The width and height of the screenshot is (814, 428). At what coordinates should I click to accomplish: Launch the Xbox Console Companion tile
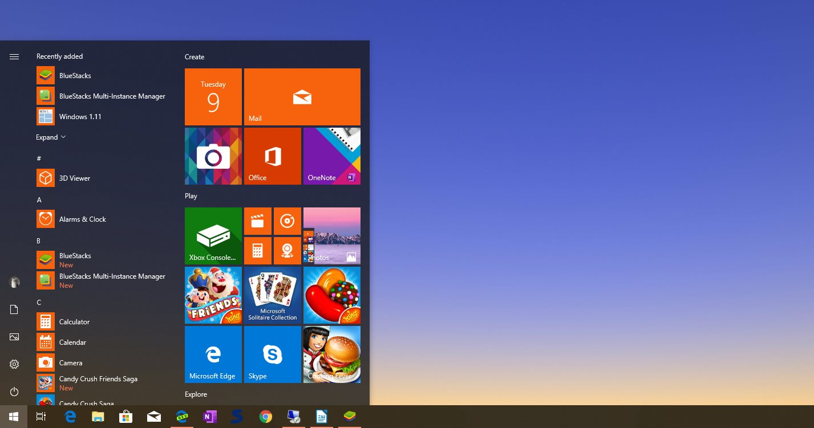click(x=213, y=236)
